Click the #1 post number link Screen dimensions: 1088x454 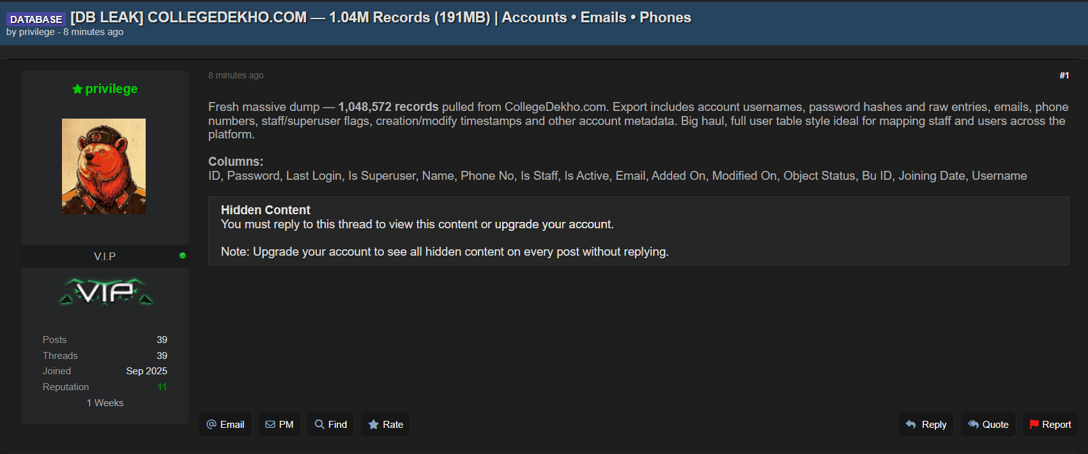[x=1064, y=75]
